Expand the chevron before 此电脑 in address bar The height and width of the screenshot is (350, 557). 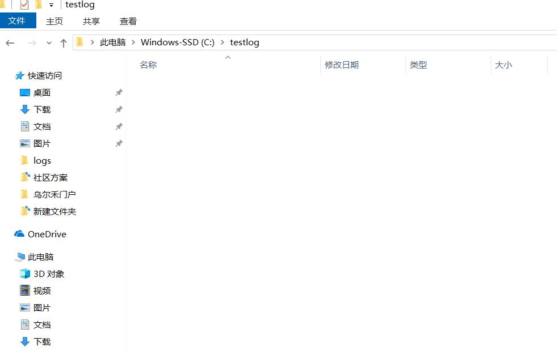(x=92, y=42)
